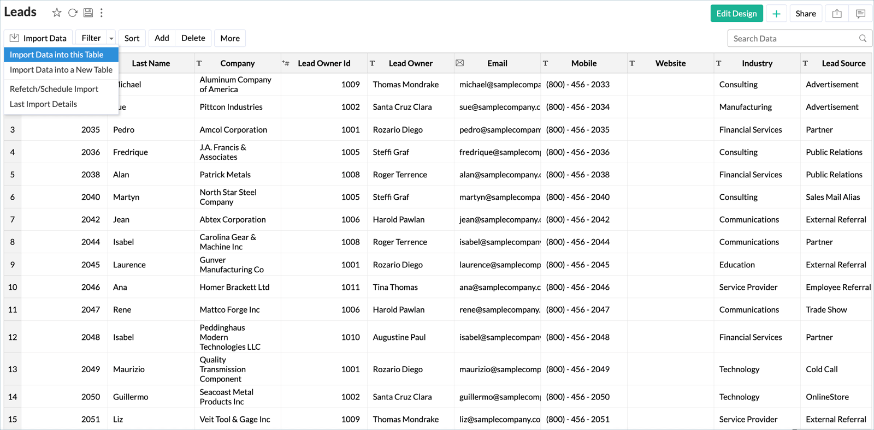Toggle the Import Data dropdown button

click(x=38, y=38)
